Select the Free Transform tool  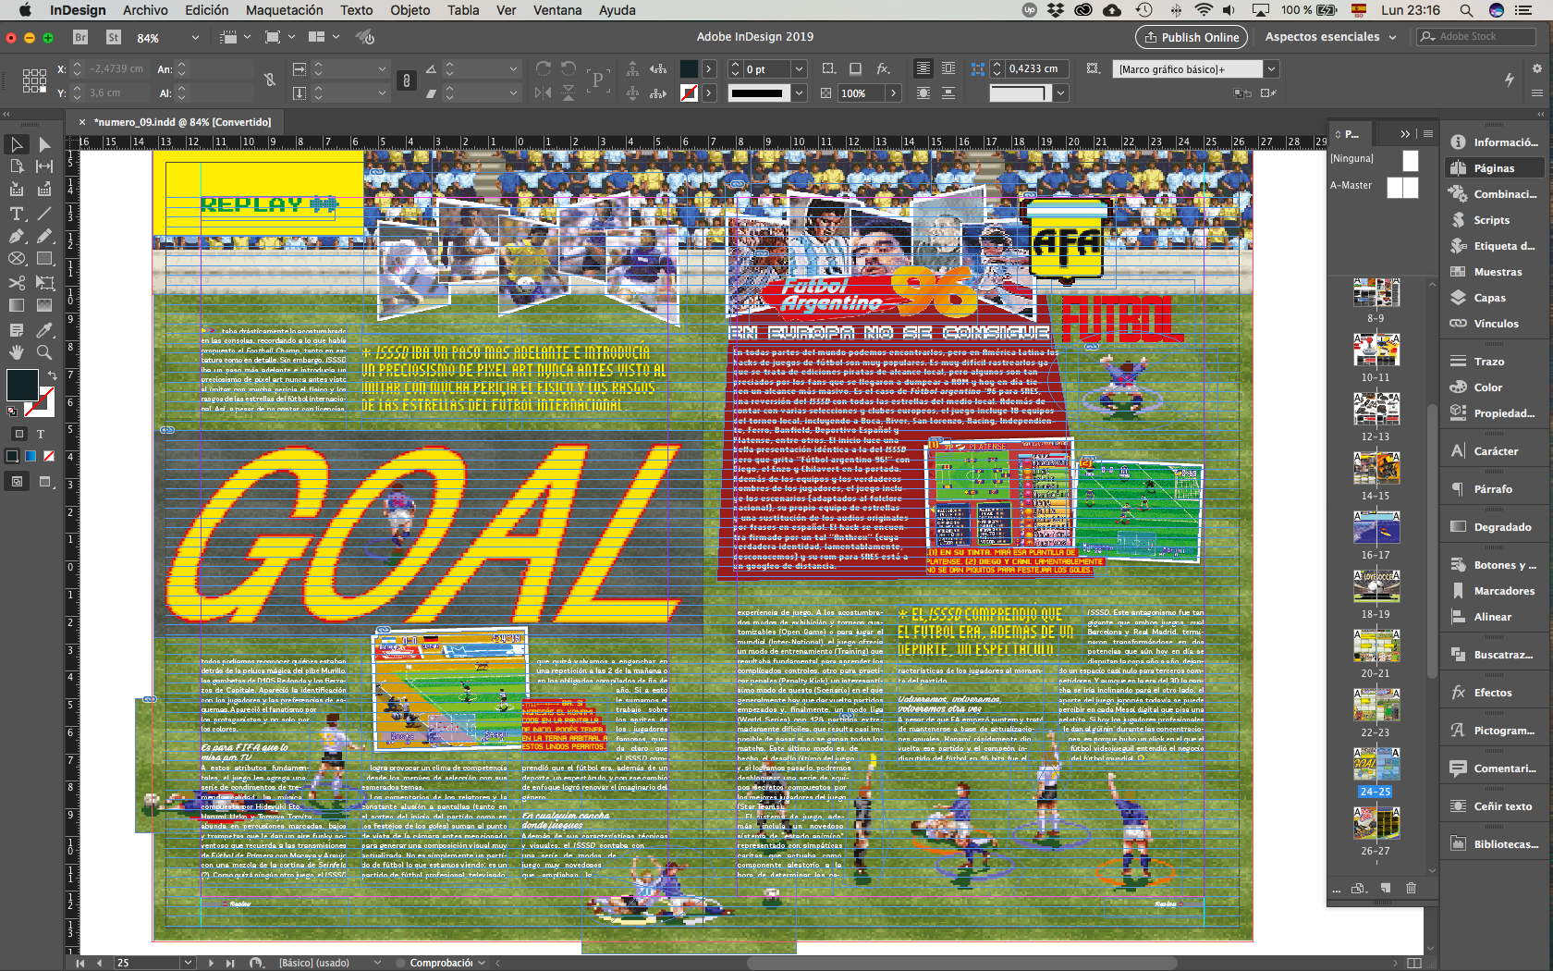[x=44, y=283]
